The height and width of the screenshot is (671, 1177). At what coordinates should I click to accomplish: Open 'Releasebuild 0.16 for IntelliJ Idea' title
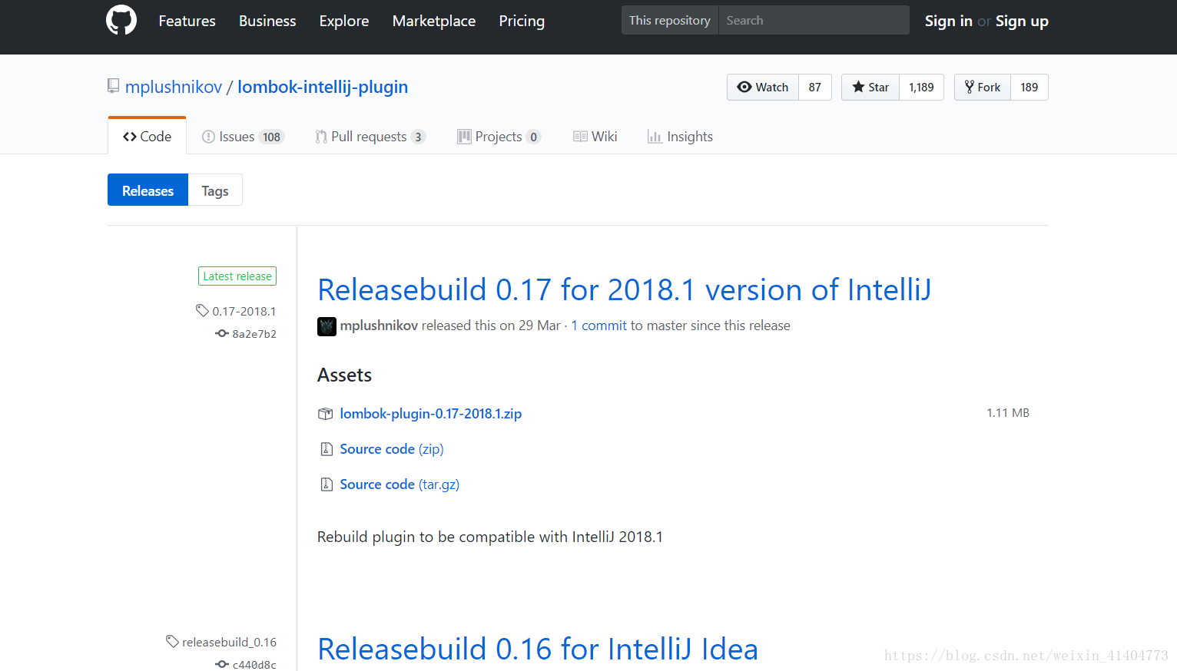pos(538,650)
